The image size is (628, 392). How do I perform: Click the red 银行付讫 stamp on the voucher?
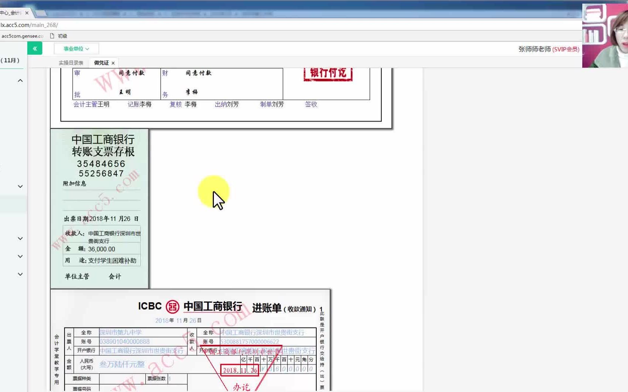pyautogui.click(x=327, y=74)
